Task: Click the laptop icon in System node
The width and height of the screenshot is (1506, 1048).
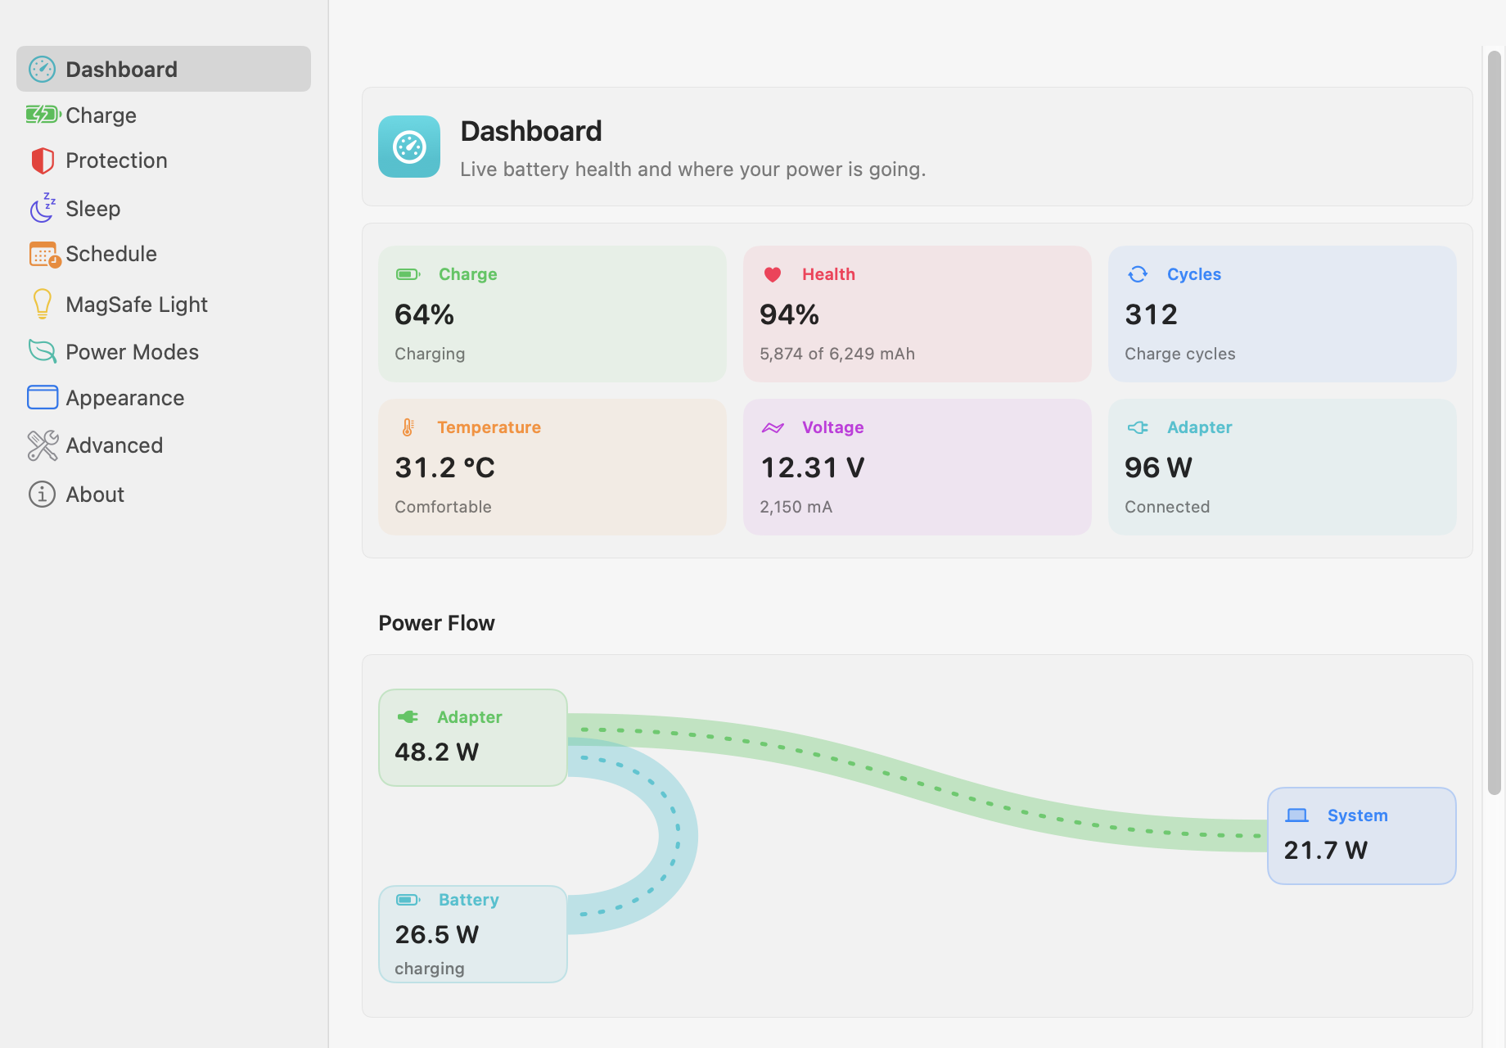Action: tap(1297, 815)
